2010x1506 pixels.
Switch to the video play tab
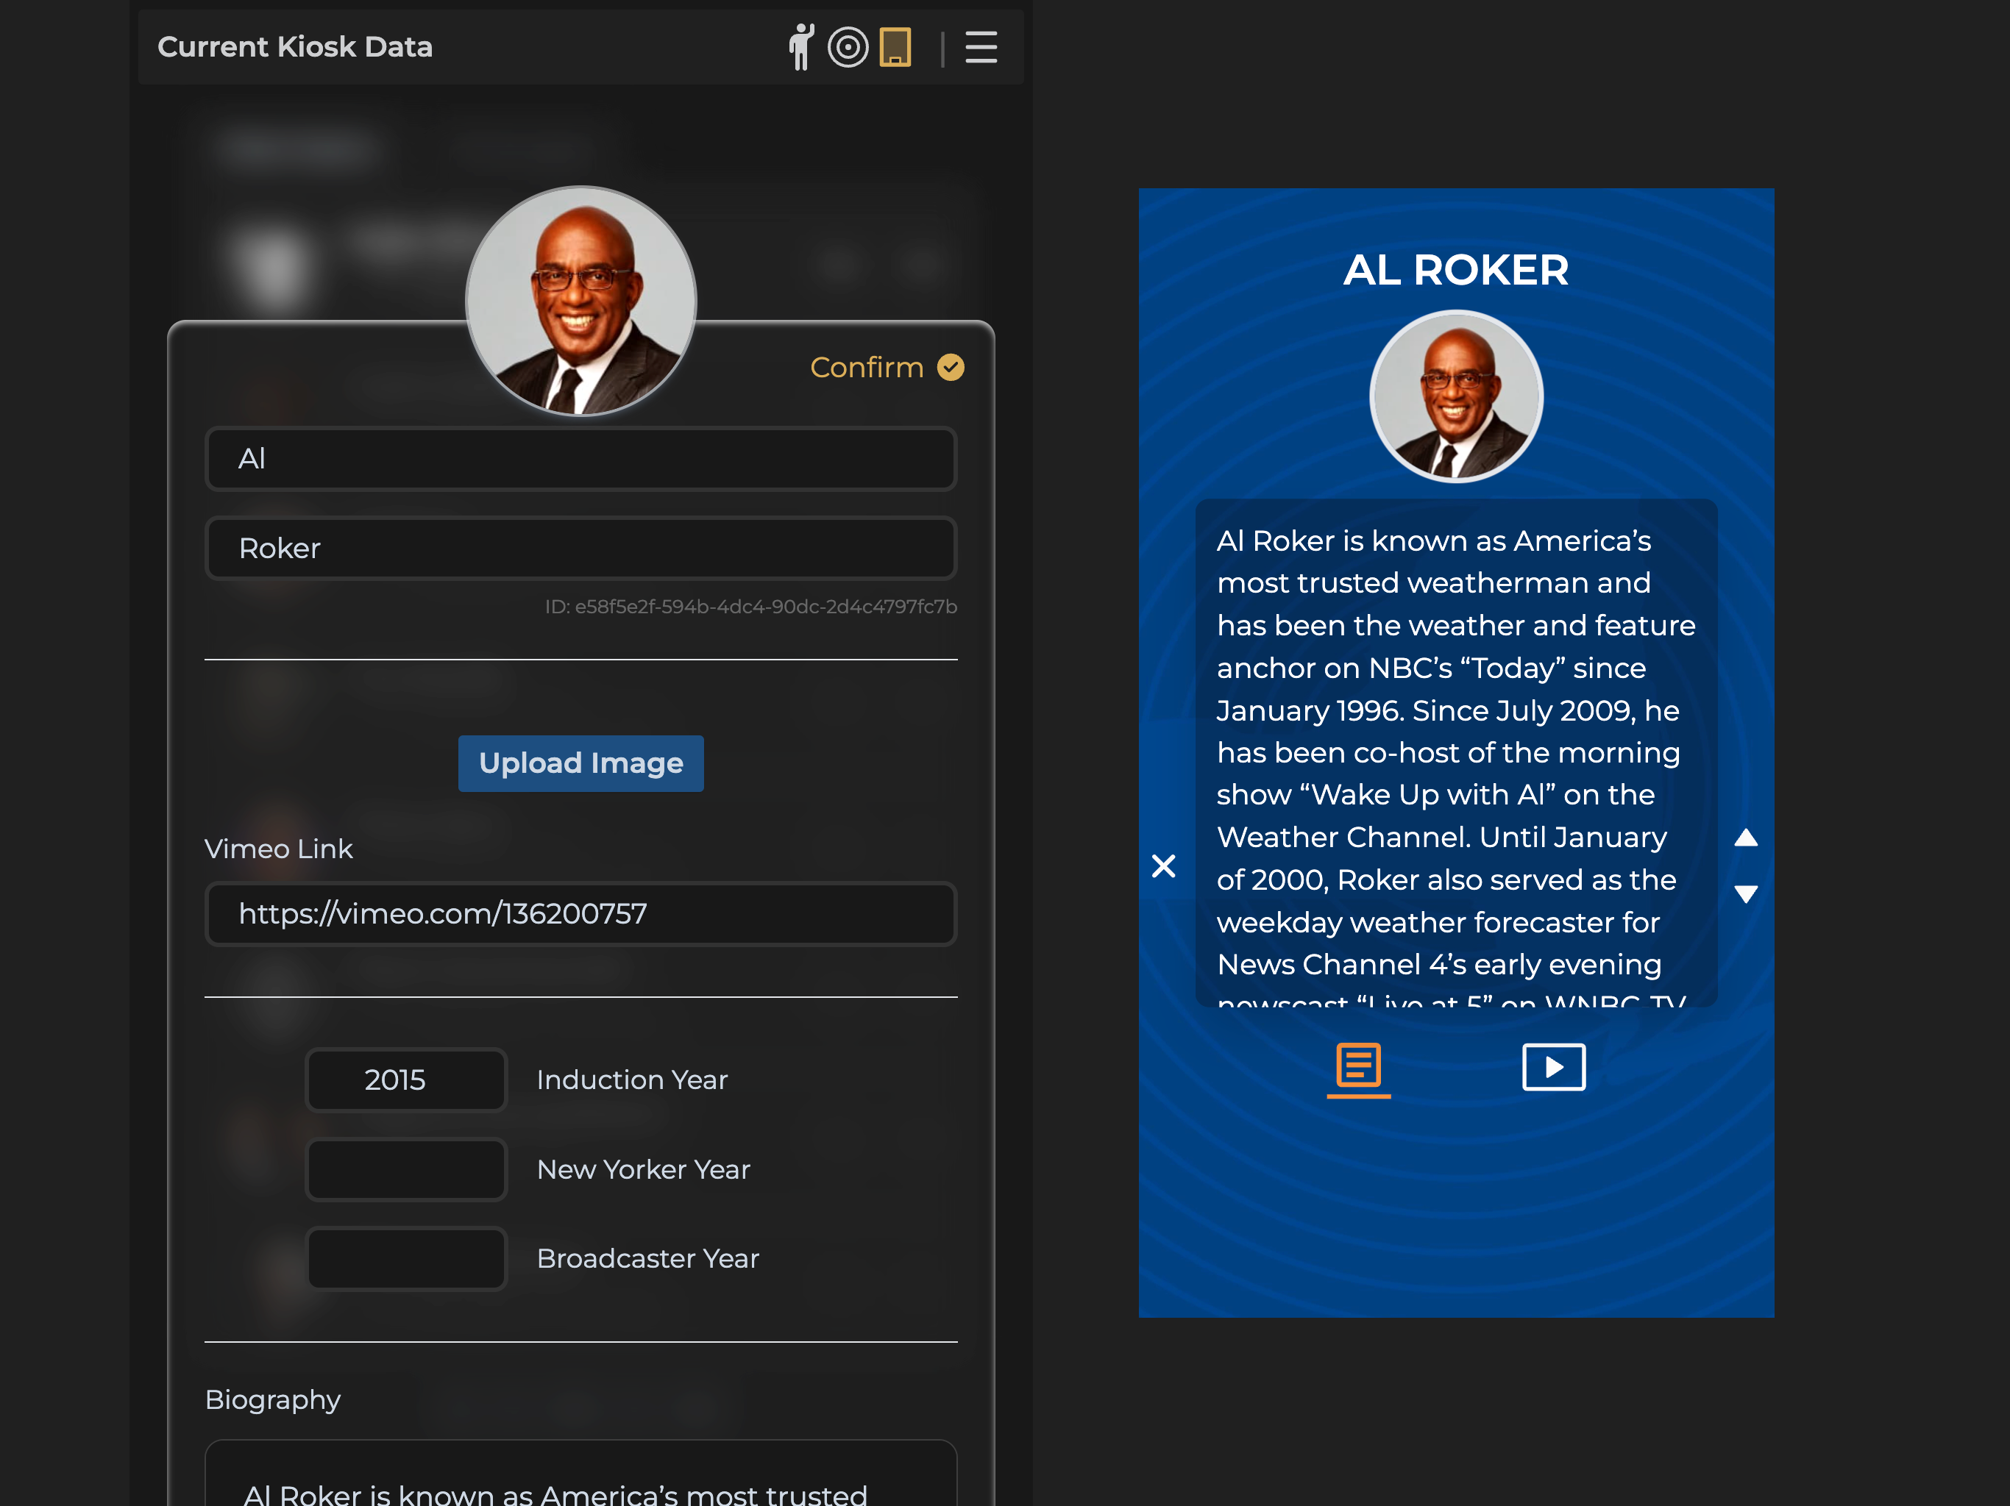click(1553, 1066)
